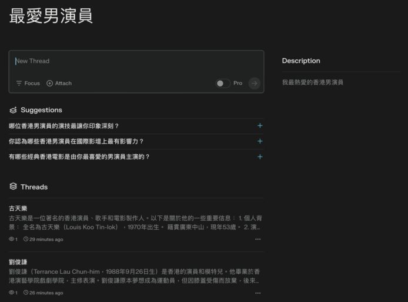Expand suggestion about 國際影壇上最有影響力

[260, 141]
